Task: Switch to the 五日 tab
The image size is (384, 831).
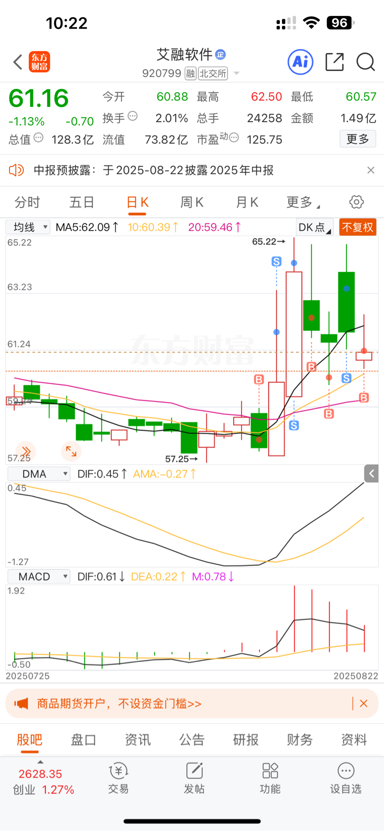Action: [x=81, y=202]
